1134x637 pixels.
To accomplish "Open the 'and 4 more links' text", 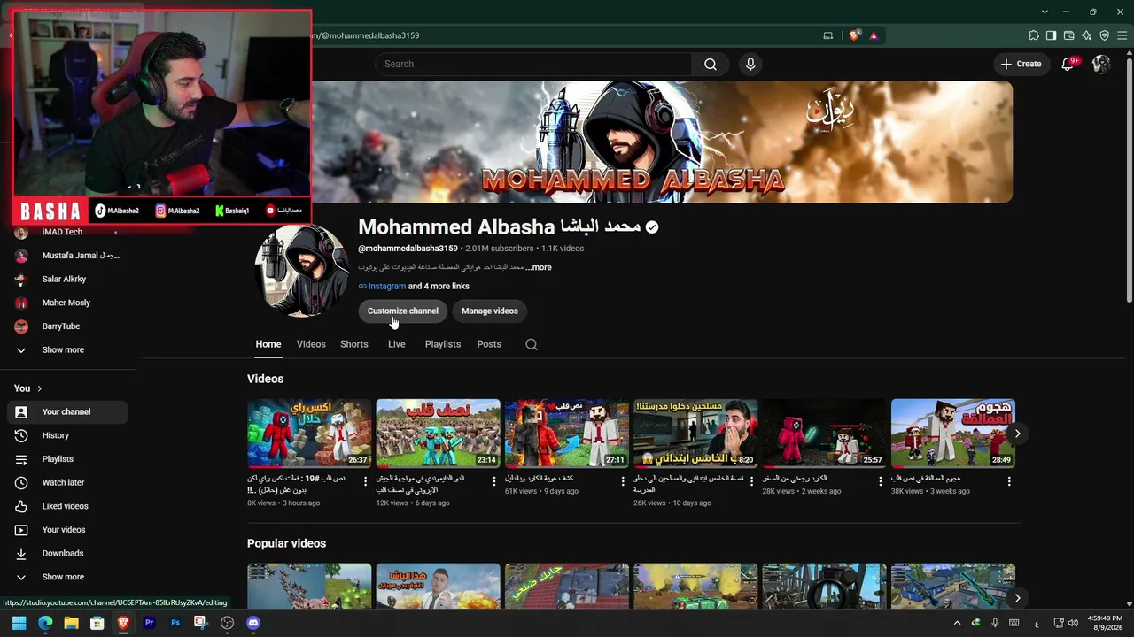I will coord(439,286).
